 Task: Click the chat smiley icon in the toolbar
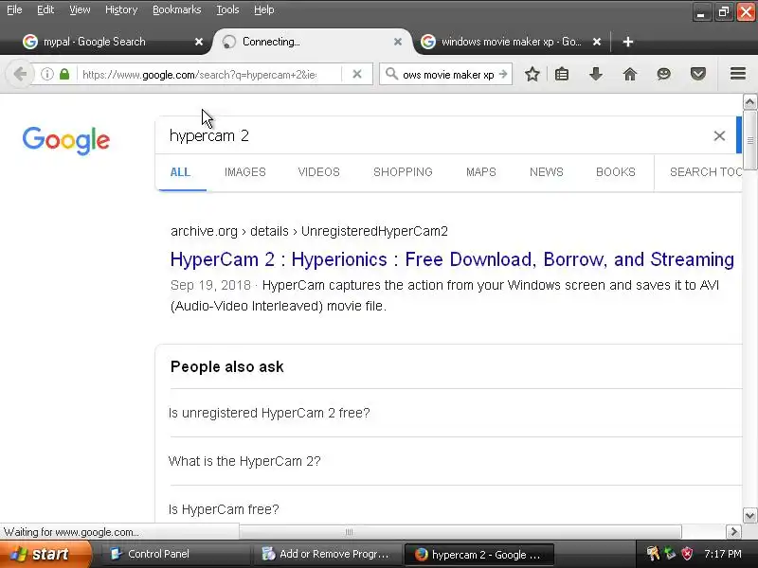(664, 75)
